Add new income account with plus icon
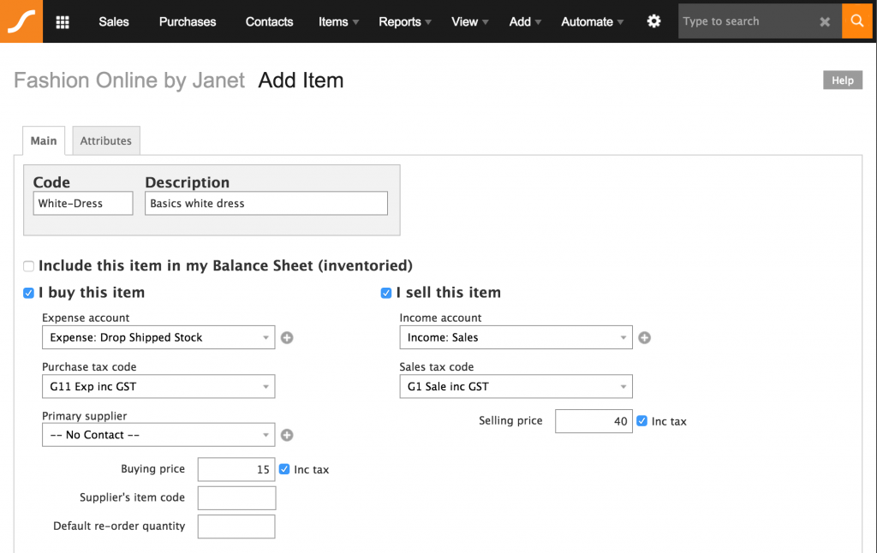Image resolution: width=877 pixels, height=553 pixels. (x=644, y=338)
